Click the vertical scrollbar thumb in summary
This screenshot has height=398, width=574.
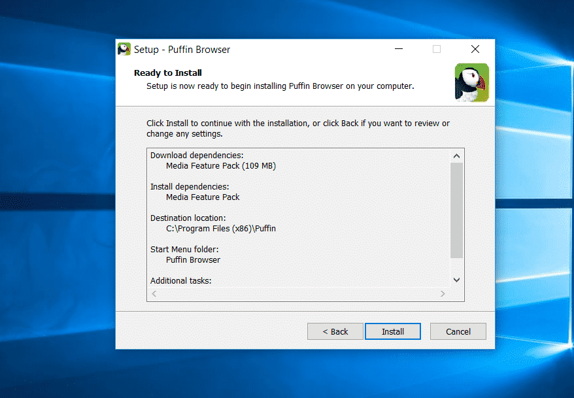point(456,209)
